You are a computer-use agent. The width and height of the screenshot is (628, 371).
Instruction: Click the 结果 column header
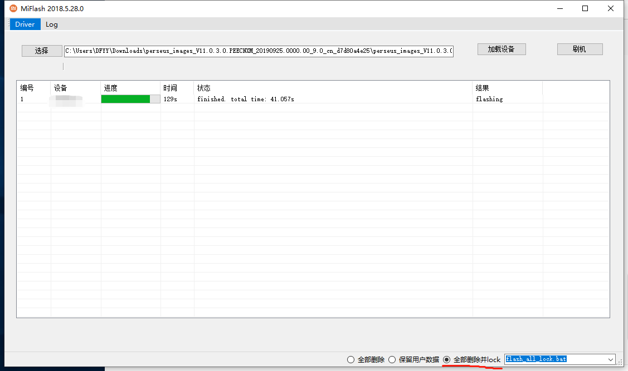coord(508,88)
